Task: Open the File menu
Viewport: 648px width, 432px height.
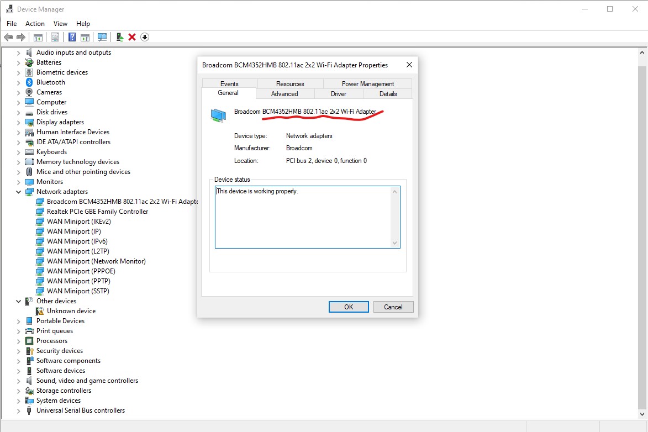Action: [x=12, y=24]
